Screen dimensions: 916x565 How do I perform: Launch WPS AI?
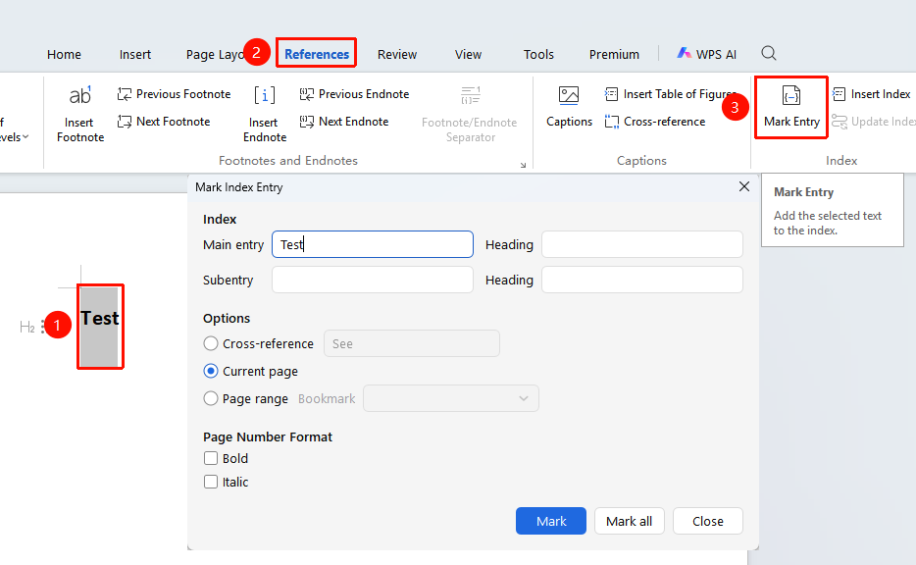[707, 54]
